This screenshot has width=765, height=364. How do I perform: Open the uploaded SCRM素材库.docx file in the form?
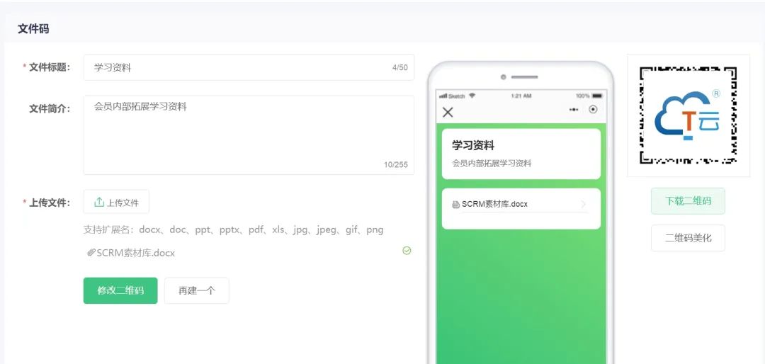click(x=135, y=253)
